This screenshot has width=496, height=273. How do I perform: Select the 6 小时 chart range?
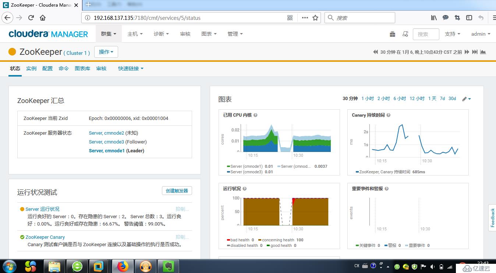pos(400,99)
